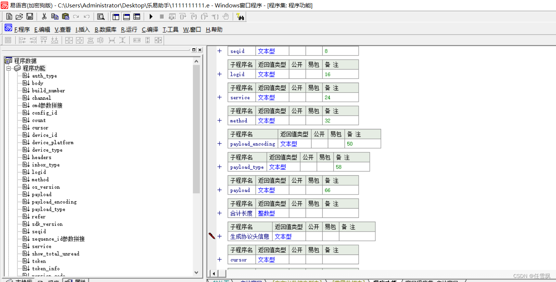
Task: Click the Cut scissors icon
Action: pos(44,16)
